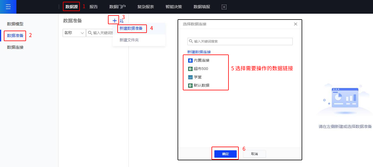Click the add-module icon in top navigation

point(224,7)
